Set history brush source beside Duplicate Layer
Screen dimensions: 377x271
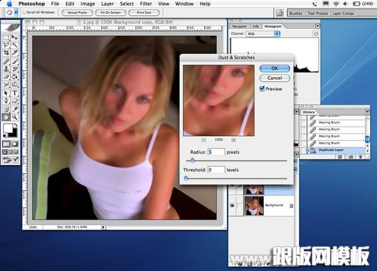coord(303,151)
